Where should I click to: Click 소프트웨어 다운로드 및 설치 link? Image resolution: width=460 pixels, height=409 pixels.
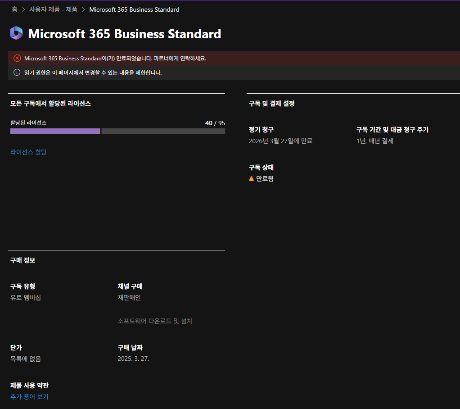tap(155, 321)
